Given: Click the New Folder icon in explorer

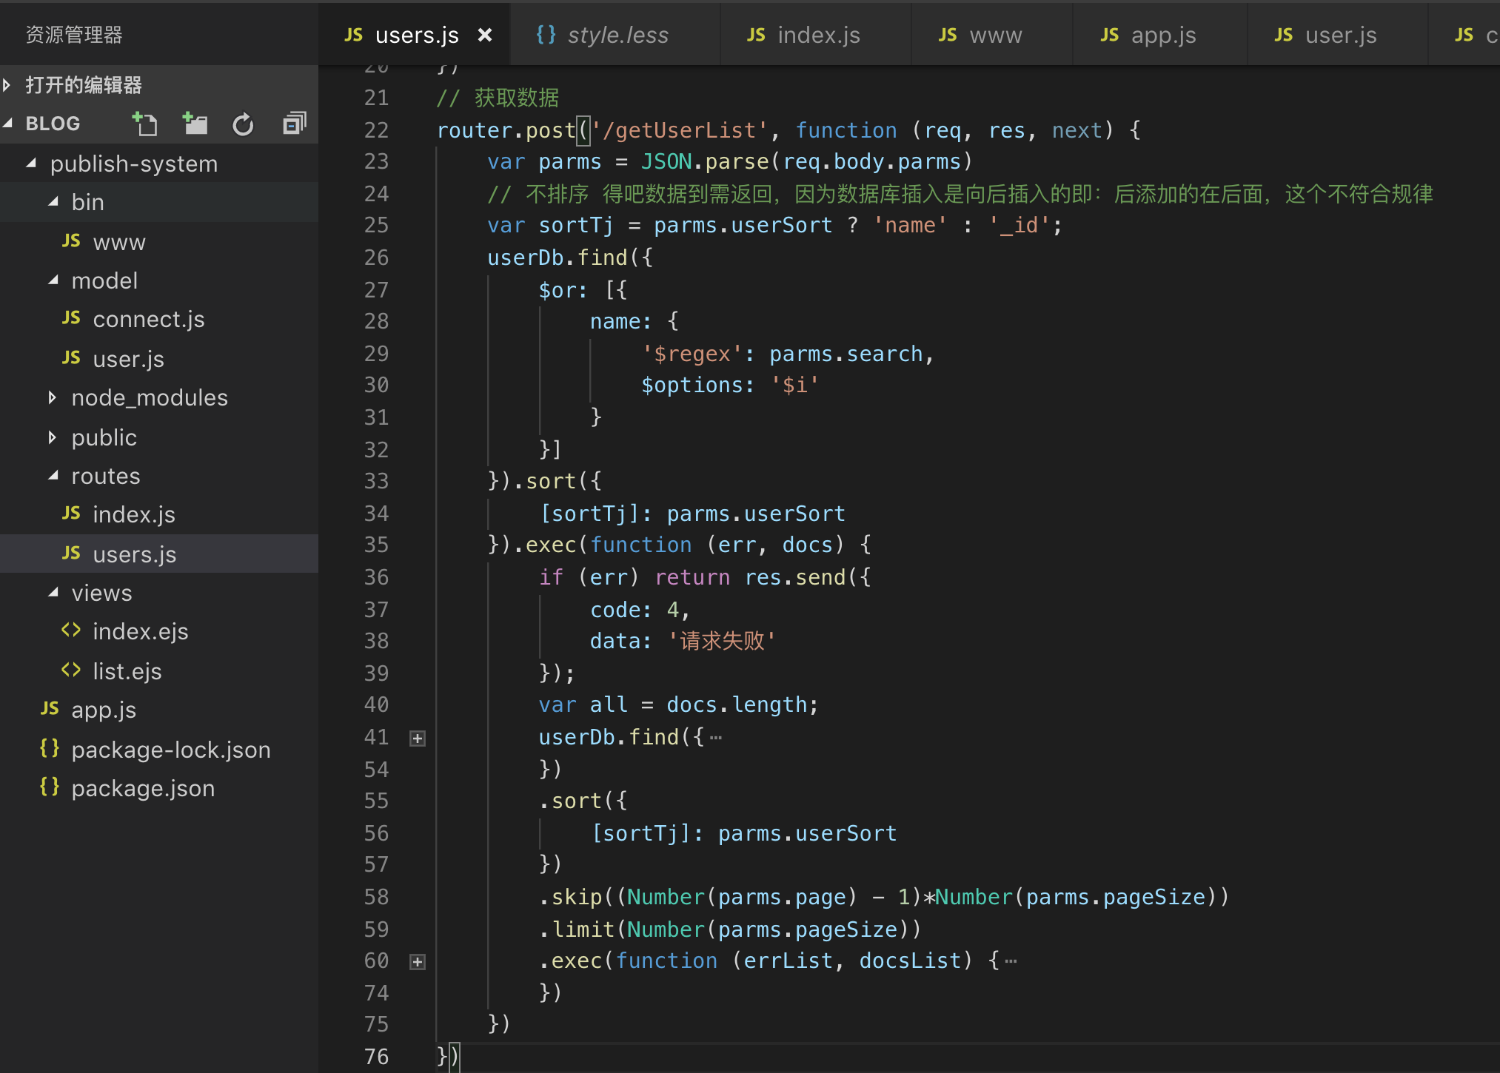Looking at the screenshot, I should [195, 124].
